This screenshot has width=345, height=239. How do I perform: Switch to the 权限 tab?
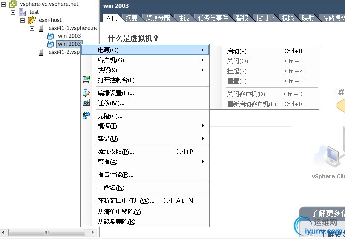(x=288, y=18)
